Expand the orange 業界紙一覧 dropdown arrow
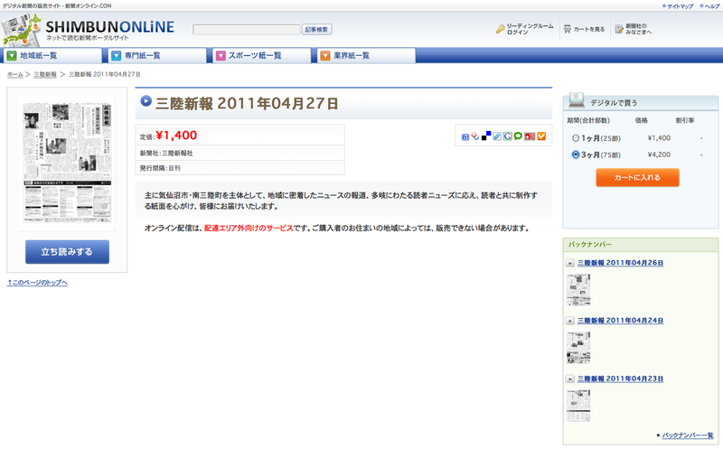The width and height of the screenshot is (723, 449). coord(325,55)
